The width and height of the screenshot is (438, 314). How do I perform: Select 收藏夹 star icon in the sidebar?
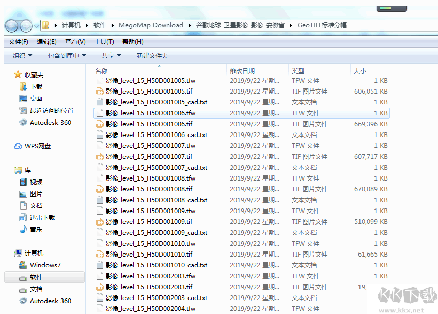coord(18,74)
